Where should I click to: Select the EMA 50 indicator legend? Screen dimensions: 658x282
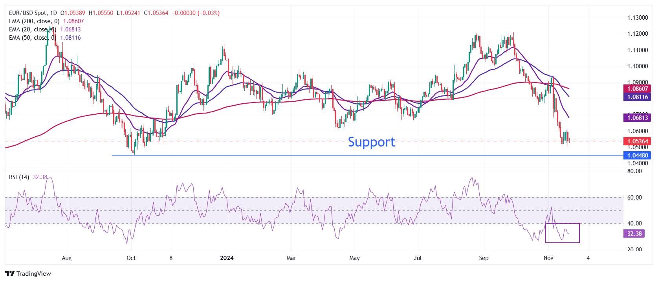(45, 38)
